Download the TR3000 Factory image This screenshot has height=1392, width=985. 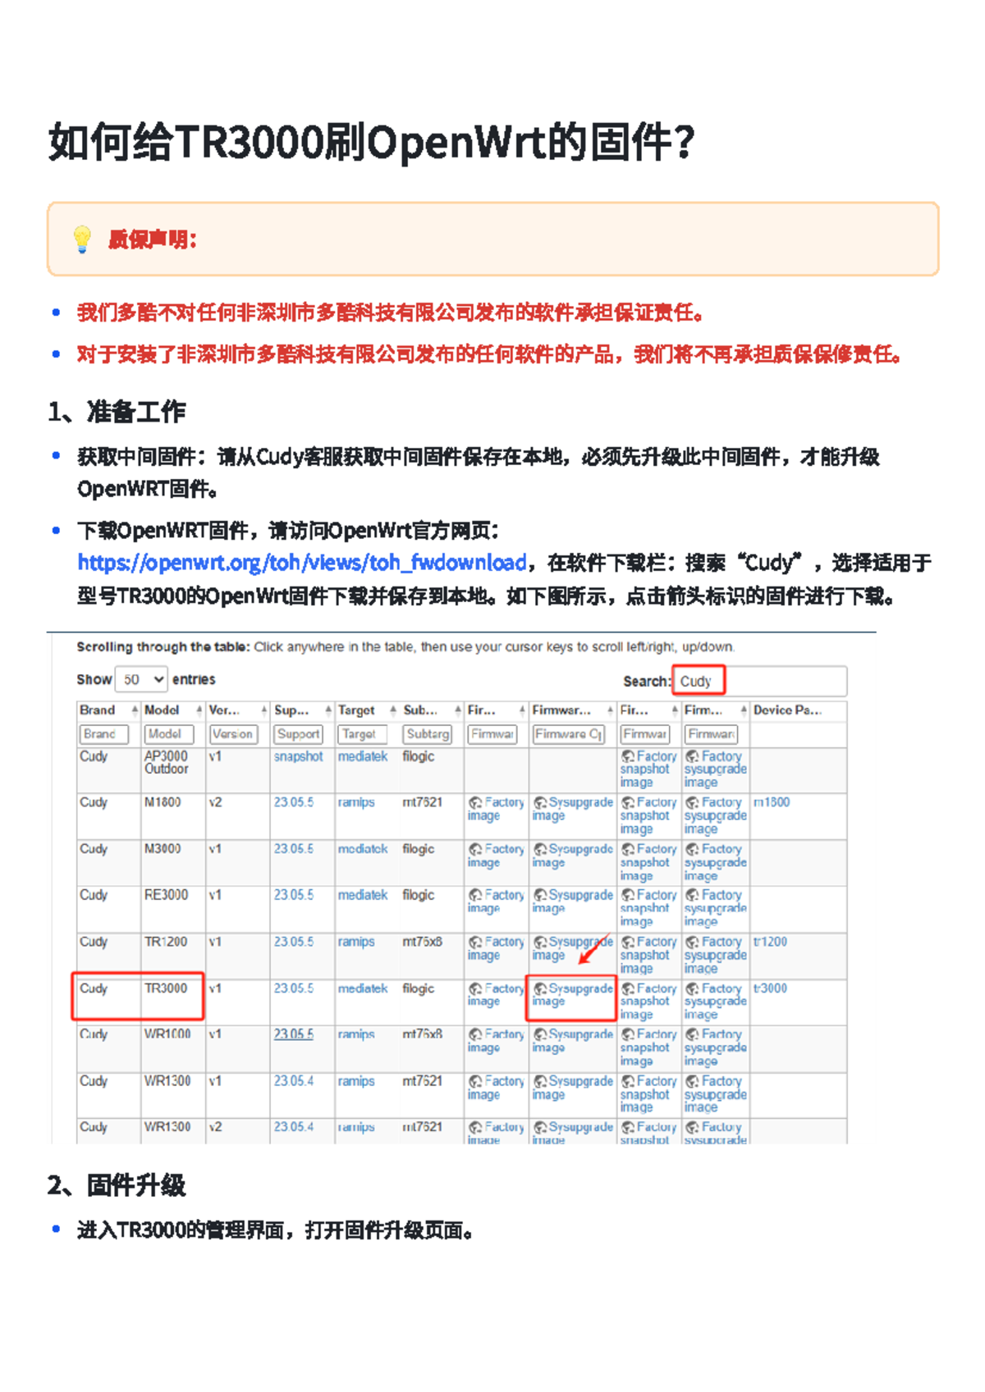[x=495, y=995]
